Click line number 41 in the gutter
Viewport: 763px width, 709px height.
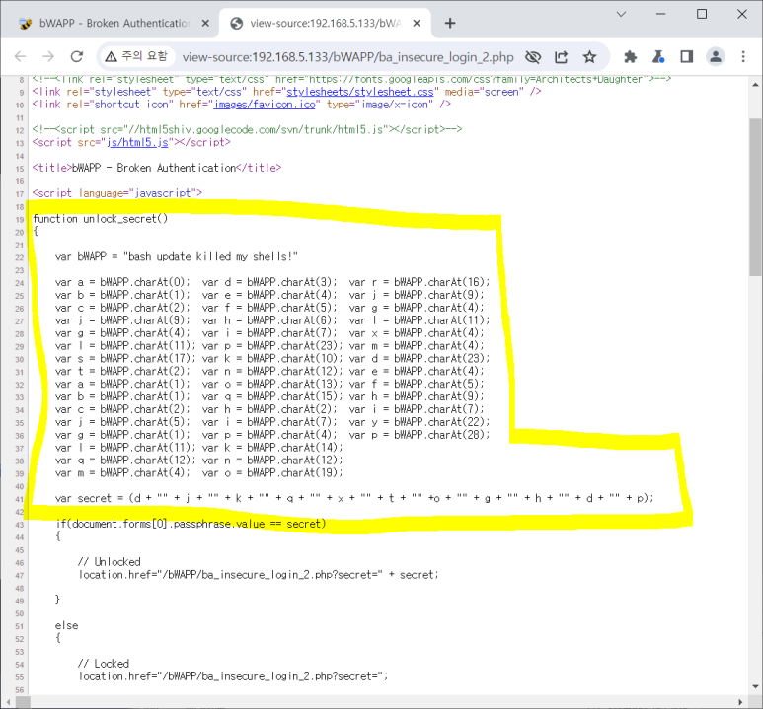[x=19, y=499]
